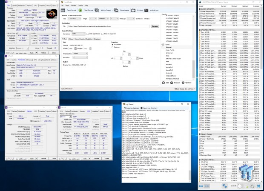The image size is (264, 191).
Task: Increase Width using stepper up arrow
Action: (x=75, y=48)
